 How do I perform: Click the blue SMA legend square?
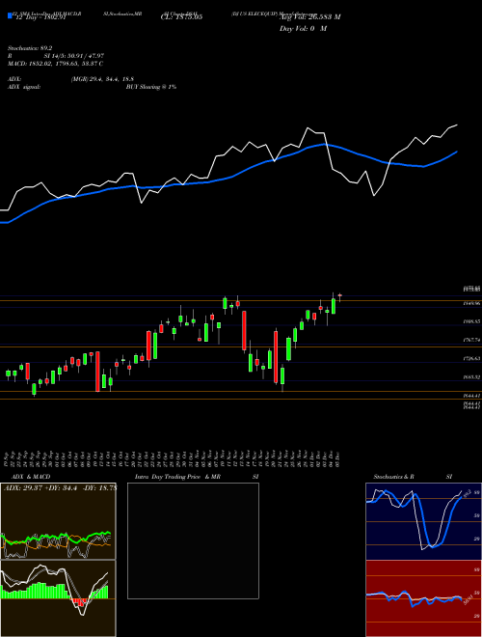point(10,15)
